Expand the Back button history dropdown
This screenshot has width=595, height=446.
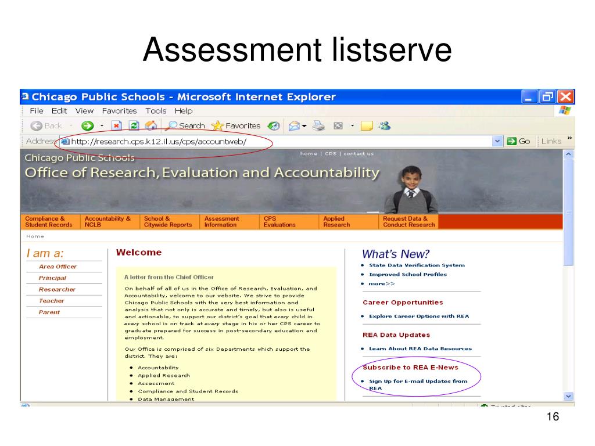[70, 125]
